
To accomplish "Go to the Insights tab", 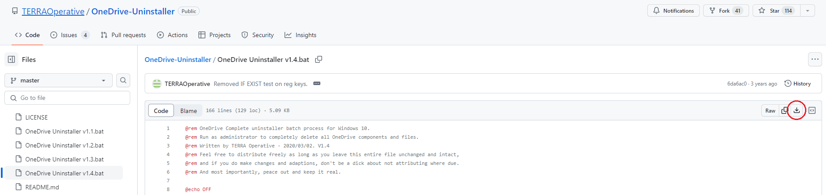I will click(x=301, y=35).
